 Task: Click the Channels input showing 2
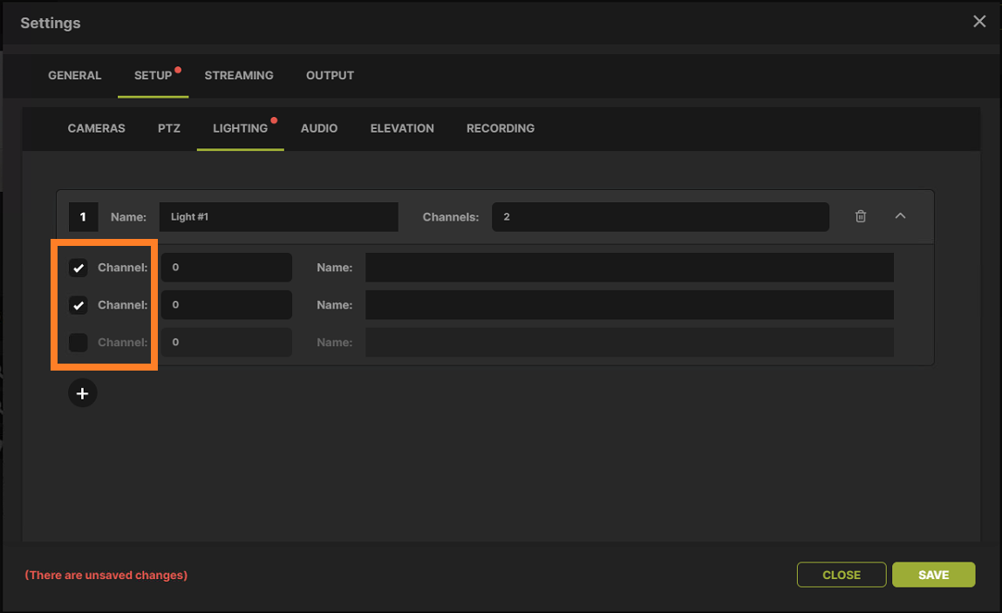(x=660, y=216)
